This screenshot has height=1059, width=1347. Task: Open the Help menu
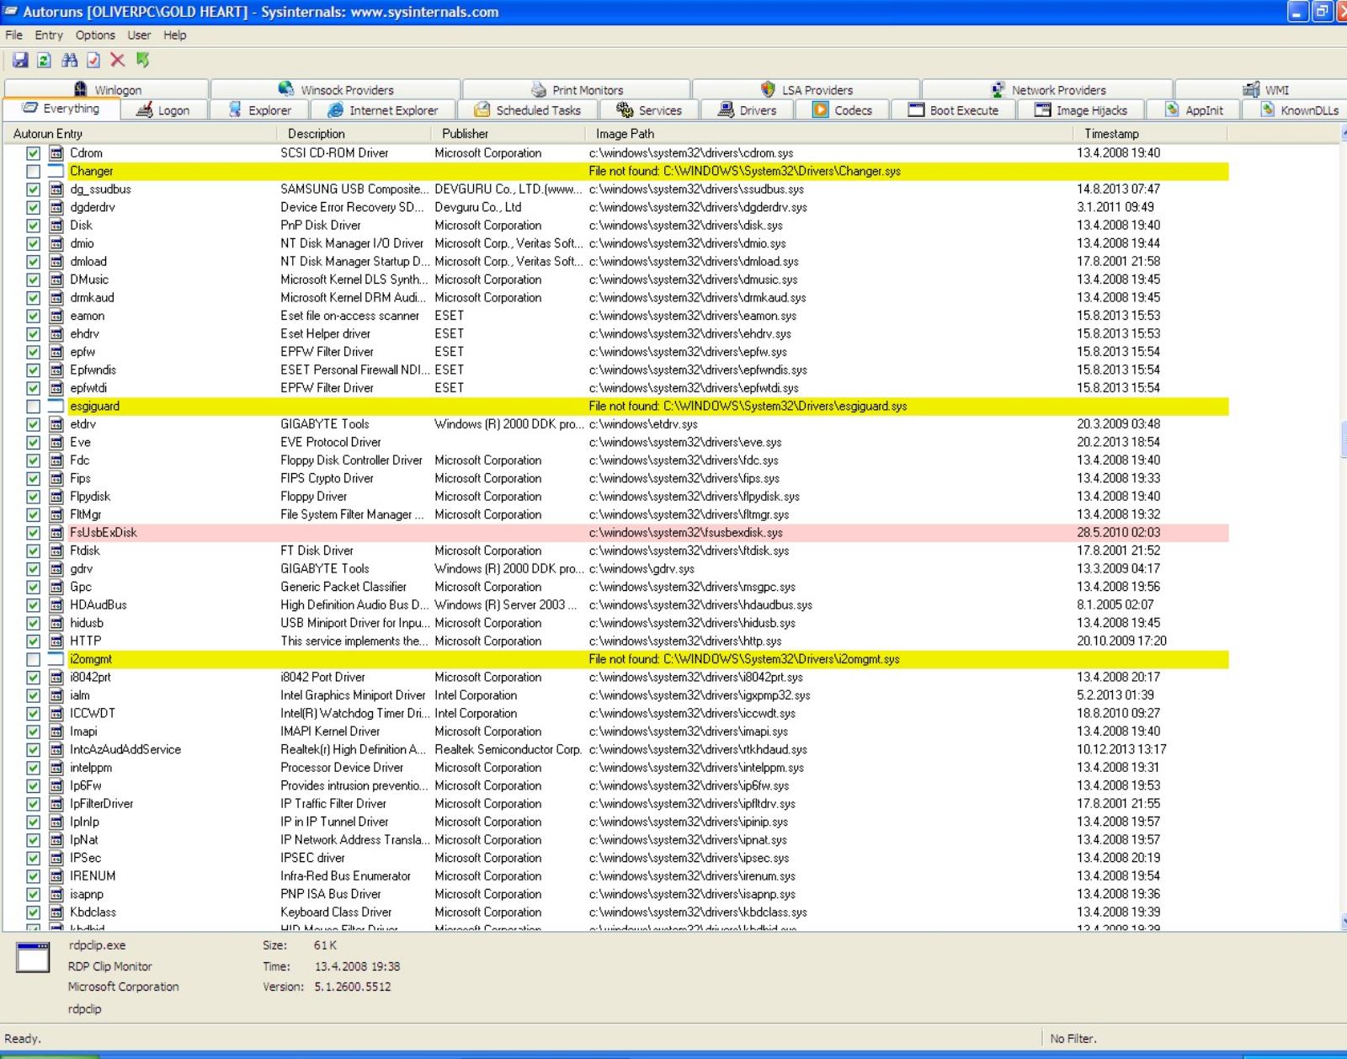coord(175,35)
